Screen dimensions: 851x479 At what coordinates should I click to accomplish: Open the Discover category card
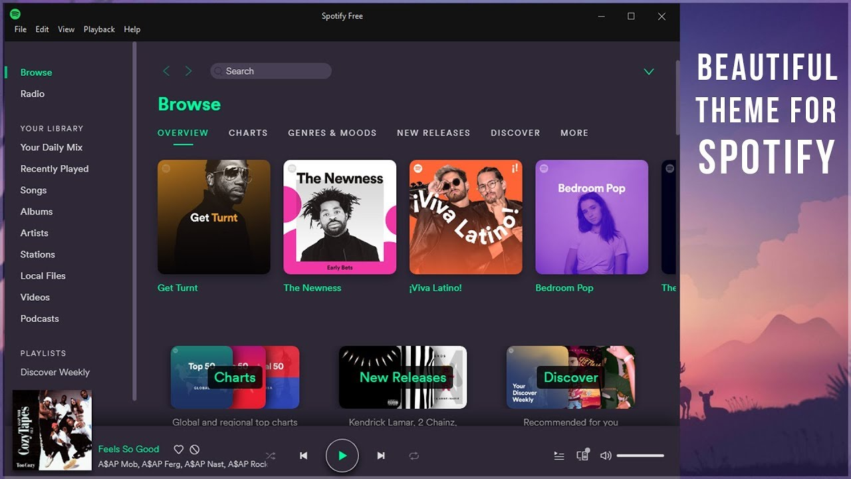click(x=570, y=377)
